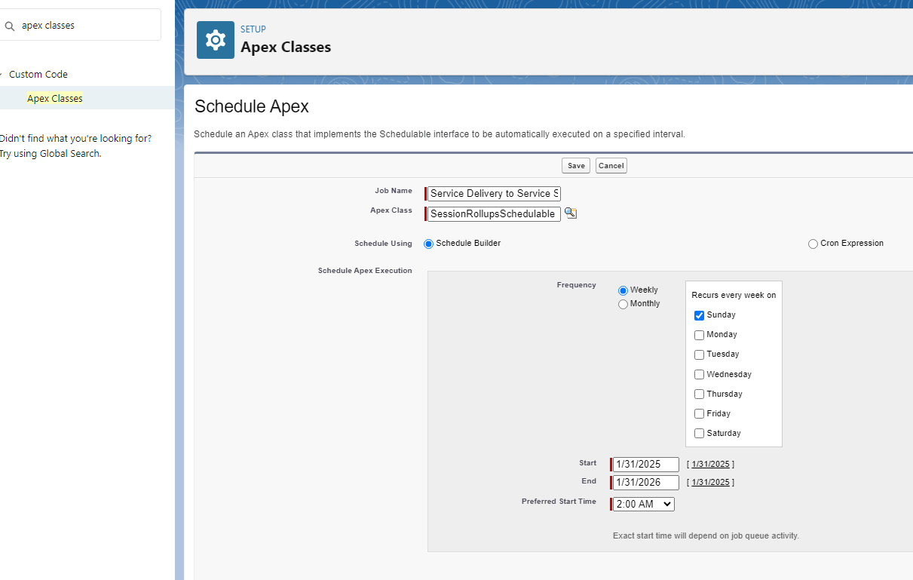Screen dimensions: 913x580
Task: Check the Monday checkbox
Action: (699, 336)
